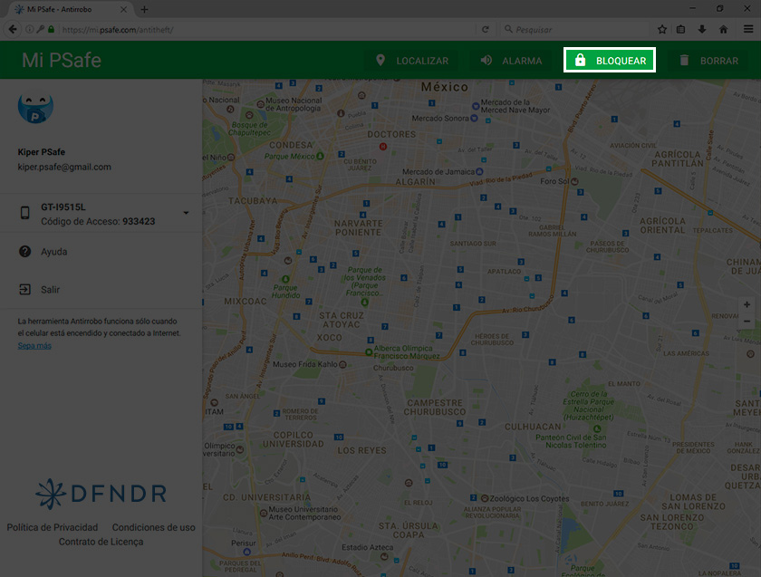The height and width of the screenshot is (577, 761).
Task: Click the Kiper PSafe profile avatar
Action: (35, 107)
